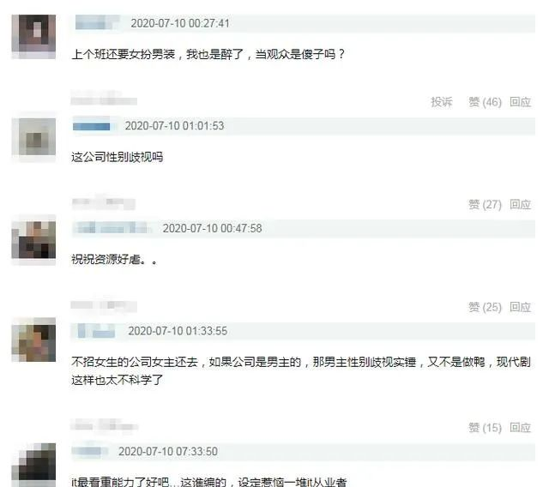Open username beside 2020-07-10 00:27:41
549x487 pixels.
(97, 23)
